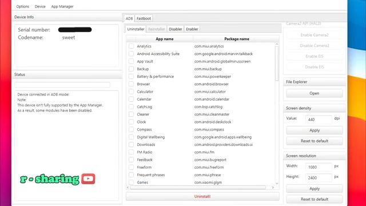Click package name com.miui.cleanmaster
The width and height of the screenshot is (366, 206).
tap(212, 114)
